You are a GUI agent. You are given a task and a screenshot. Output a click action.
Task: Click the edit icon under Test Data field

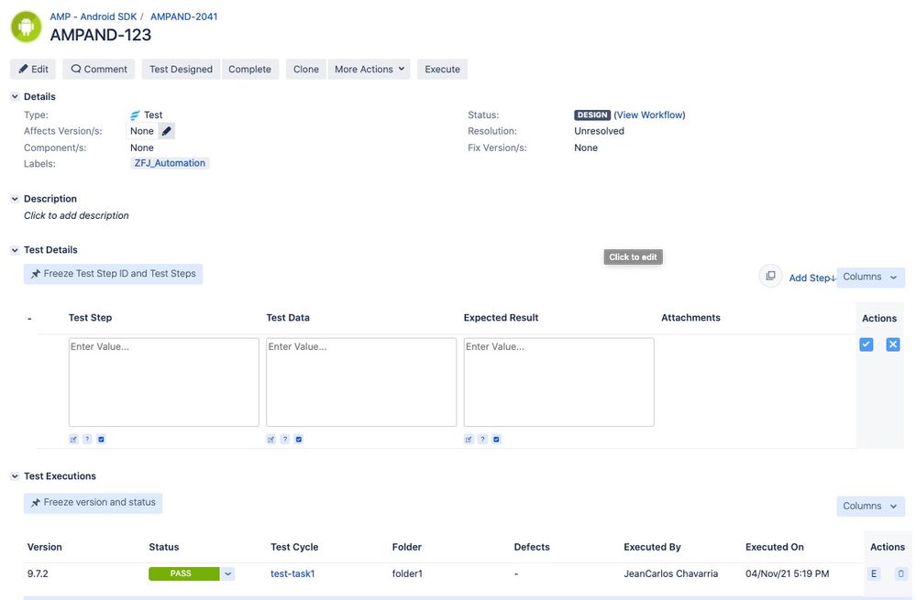[x=271, y=439]
